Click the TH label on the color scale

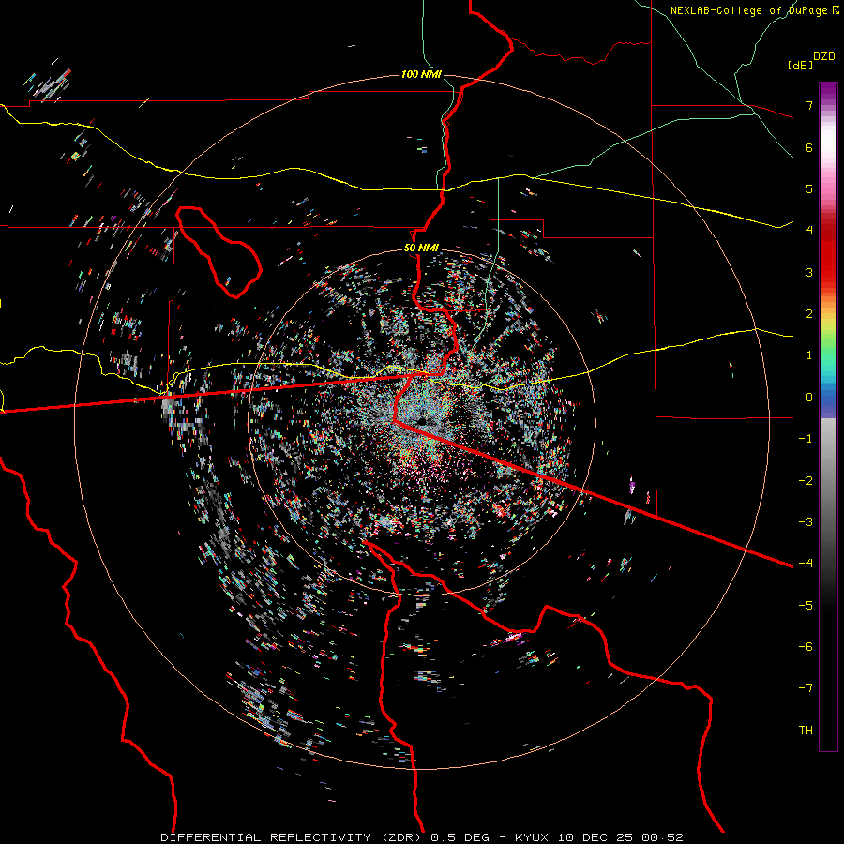806,730
